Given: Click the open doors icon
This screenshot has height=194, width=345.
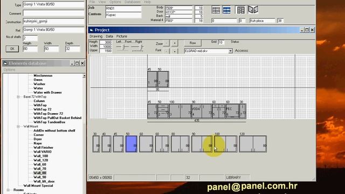Looking at the screenshot, I should tap(253, 10).
